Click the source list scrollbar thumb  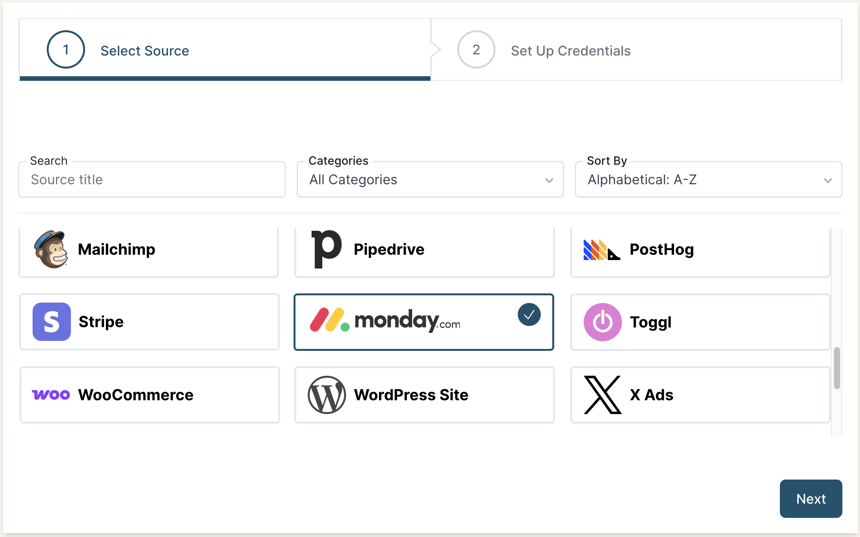[x=837, y=368]
